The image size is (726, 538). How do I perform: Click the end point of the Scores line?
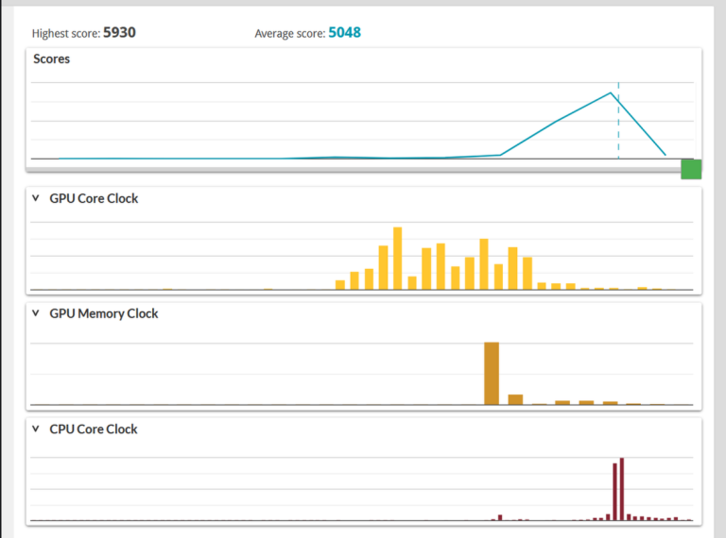point(665,154)
